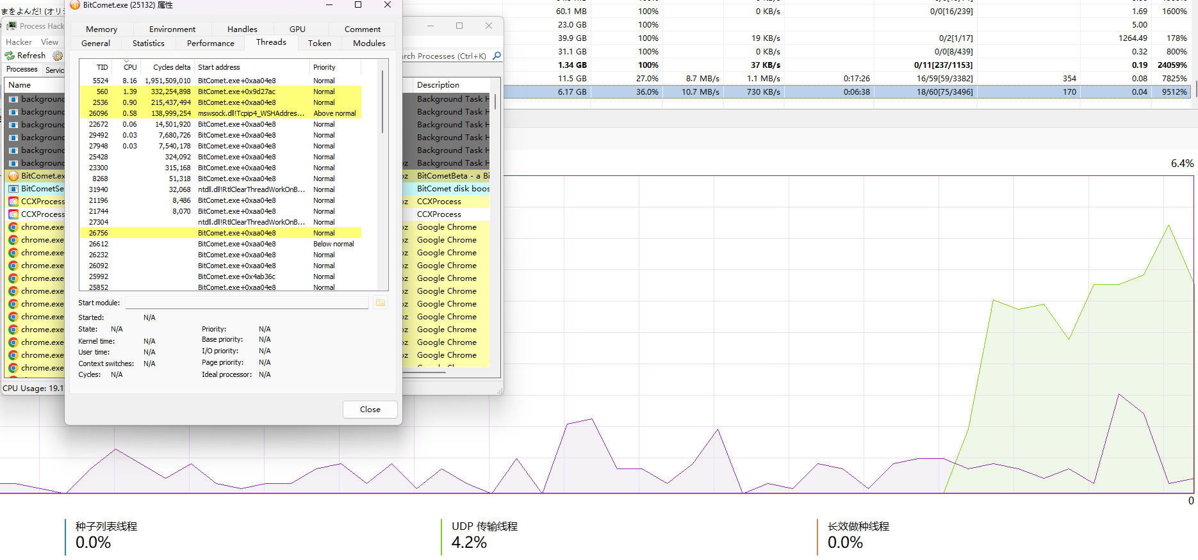This screenshot has width=1198, height=560.
Task: Click the resize grip of Process Hacker window
Action: point(500,390)
